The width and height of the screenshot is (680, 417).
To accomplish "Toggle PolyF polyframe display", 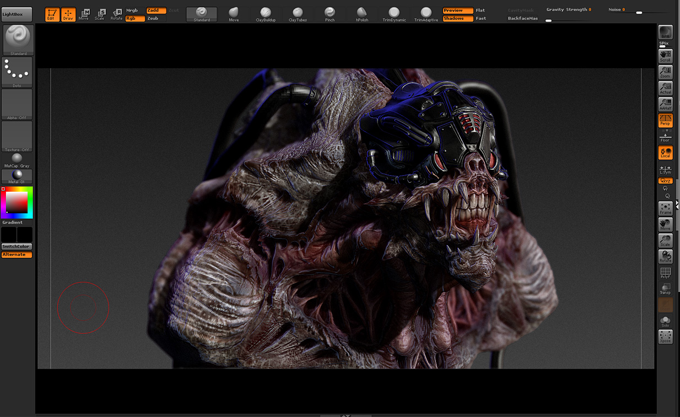I will click(x=666, y=273).
